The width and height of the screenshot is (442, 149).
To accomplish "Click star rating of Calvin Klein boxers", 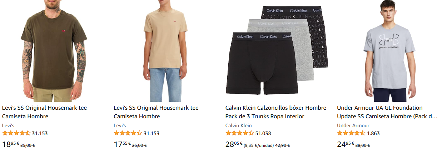I will click(x=239, y=133).
